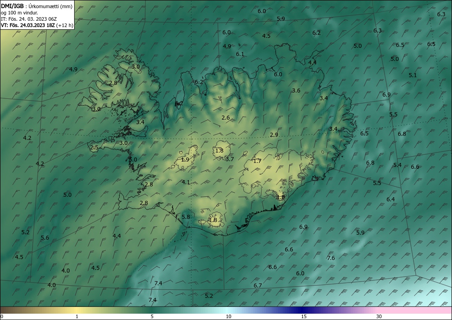Select the 3.7 value beside the central glacier

click(x=230, y=159)
